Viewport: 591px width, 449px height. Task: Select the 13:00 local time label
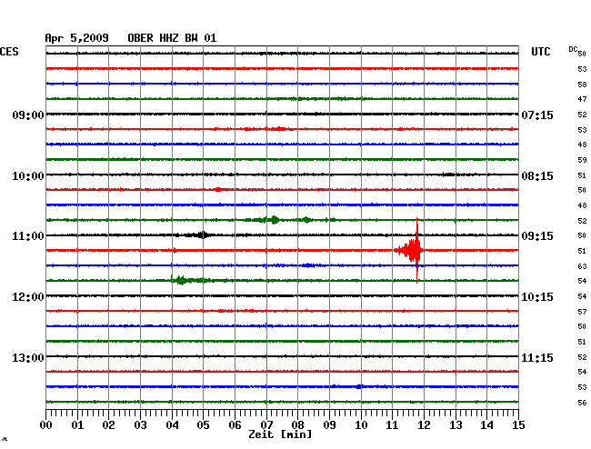click(x=28, y=357)
